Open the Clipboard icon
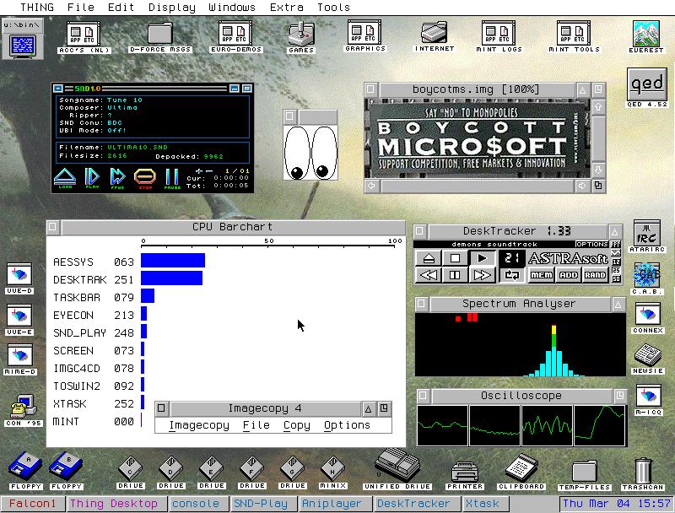The image size is (675, 513). [x=521, y=472]
